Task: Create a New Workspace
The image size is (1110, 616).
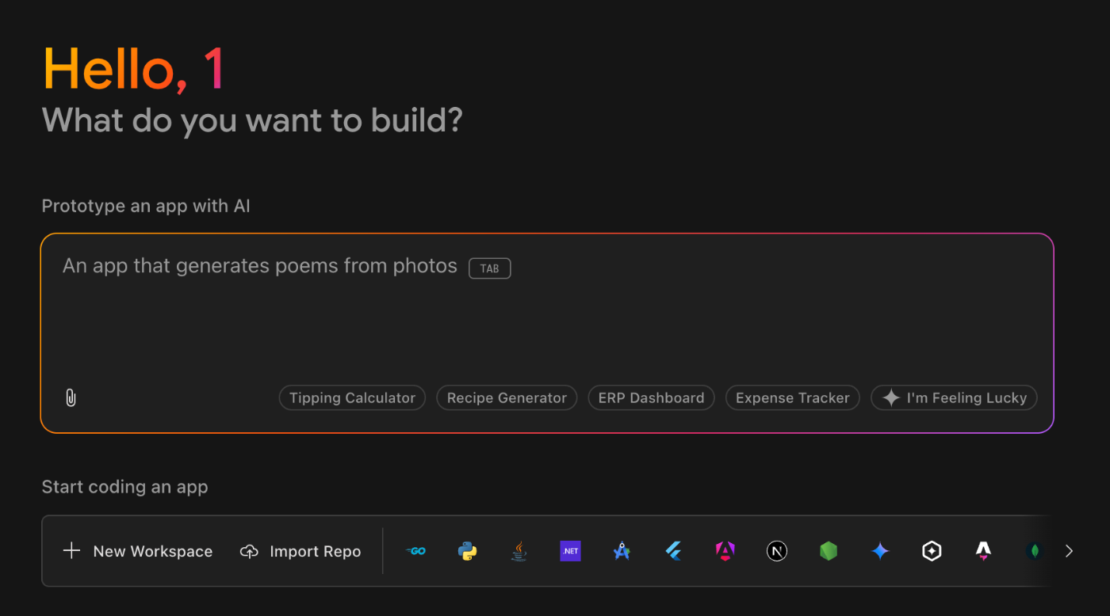Action: (x=138, y=551)
